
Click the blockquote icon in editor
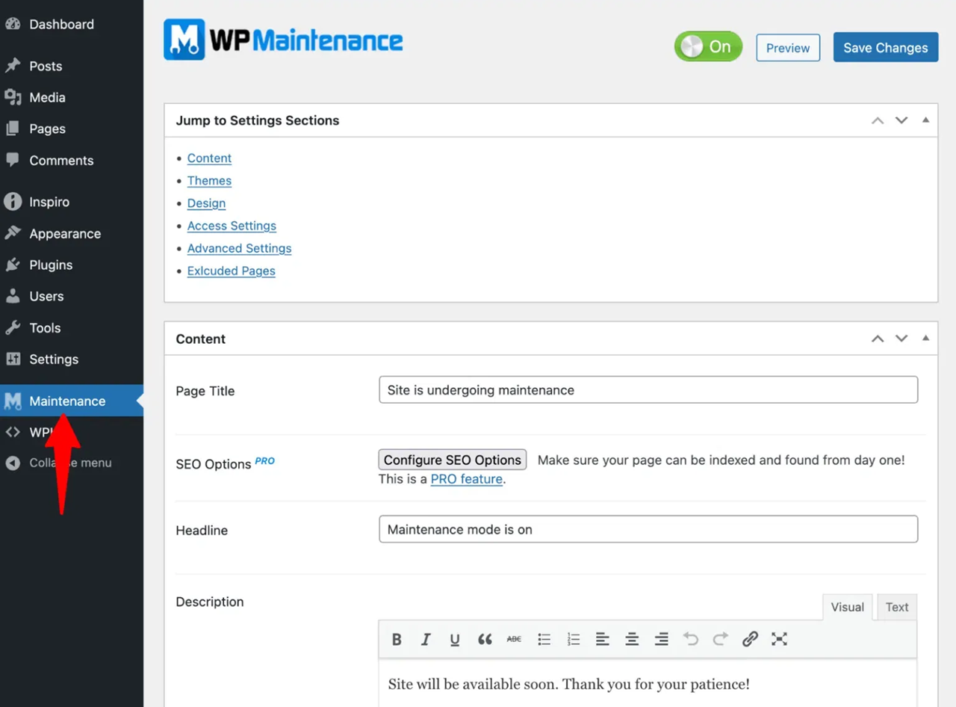coord(485,639)
